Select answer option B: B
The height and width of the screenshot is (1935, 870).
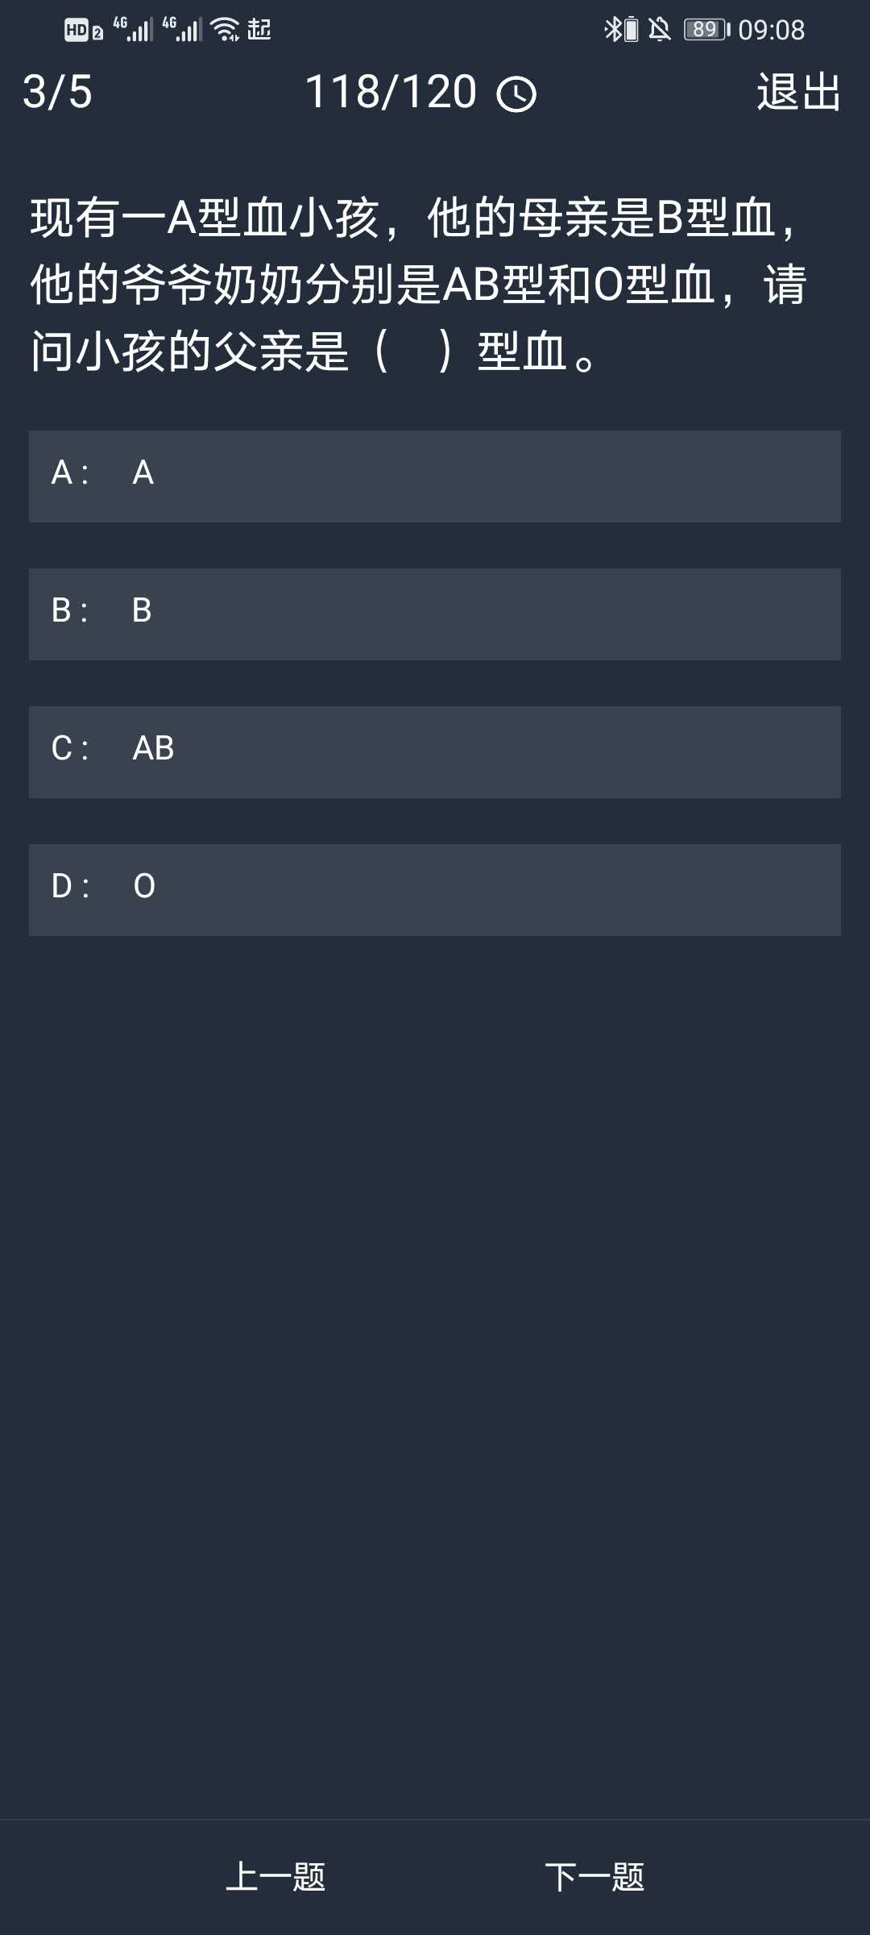coord(435,614)
